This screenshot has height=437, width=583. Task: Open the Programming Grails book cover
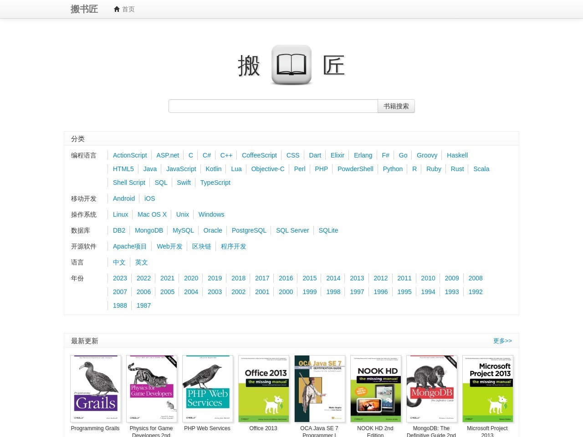pos(96,389)
